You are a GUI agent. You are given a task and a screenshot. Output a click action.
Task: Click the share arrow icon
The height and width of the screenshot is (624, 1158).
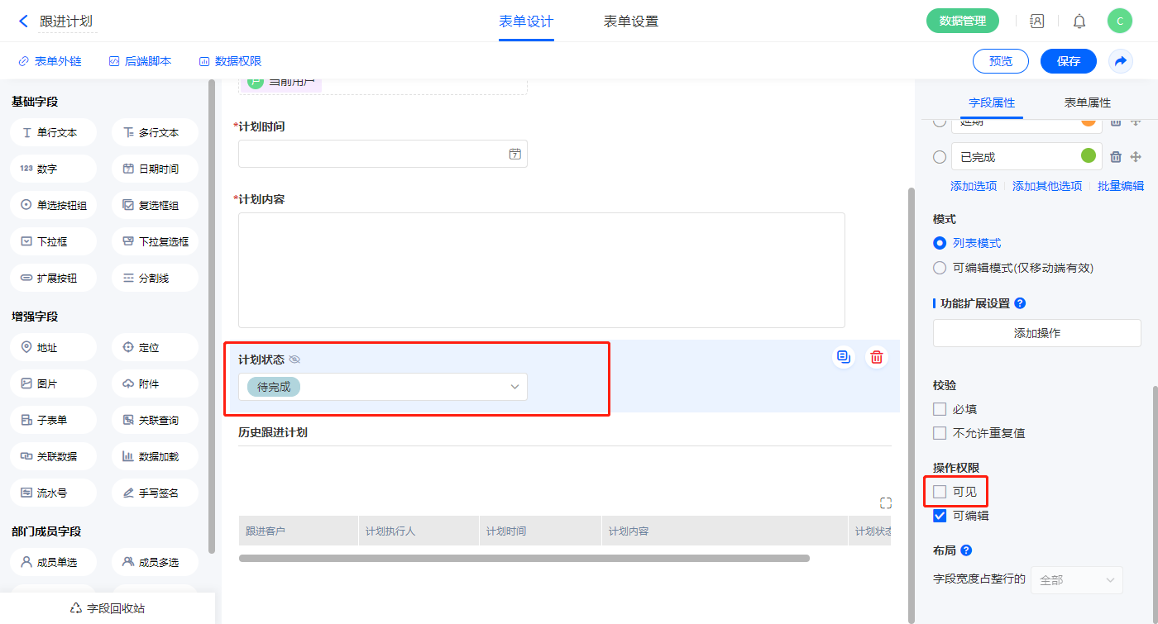pyautogui.click(x=1121, y=61)
